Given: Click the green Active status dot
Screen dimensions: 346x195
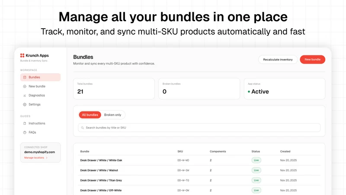Looking at the screenshot, I should (249, 91).
